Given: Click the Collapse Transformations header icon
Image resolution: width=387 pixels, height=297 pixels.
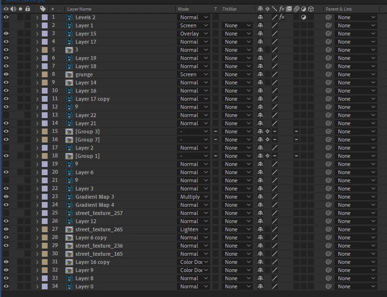Looking at the screenshot, I should click(x=267, y=9).
